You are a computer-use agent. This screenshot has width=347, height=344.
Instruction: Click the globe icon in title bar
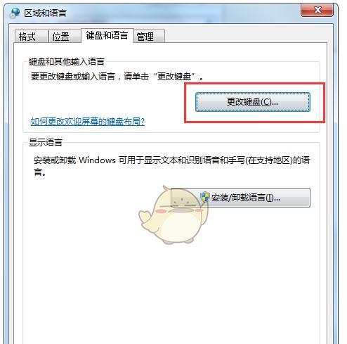pos(15,13)
